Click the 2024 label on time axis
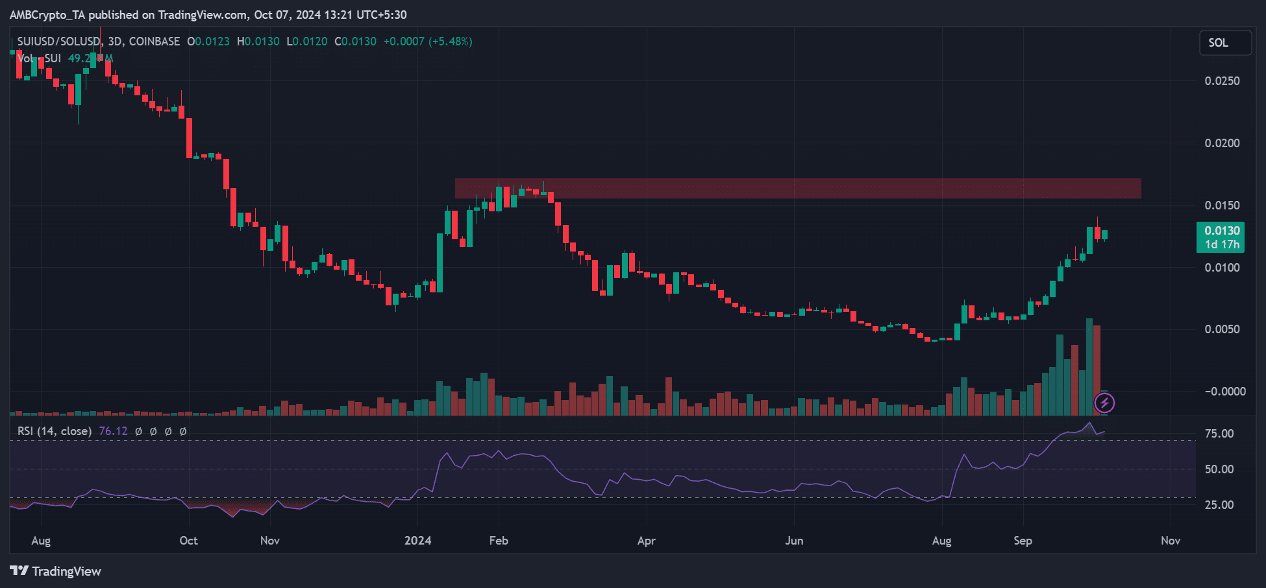Viewport: 1266px width, 588px height. tap(417, 541)
